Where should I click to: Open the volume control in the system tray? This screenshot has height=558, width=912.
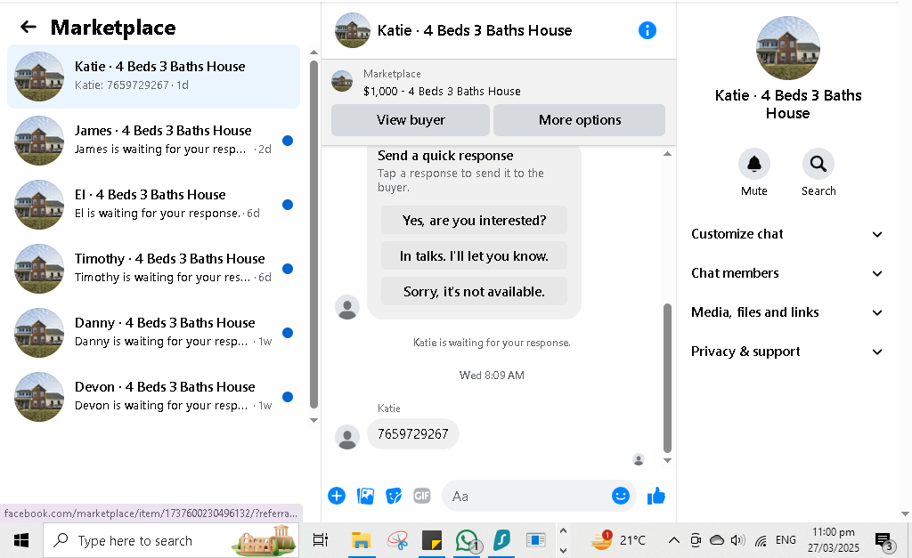click(x=737, y=540)
